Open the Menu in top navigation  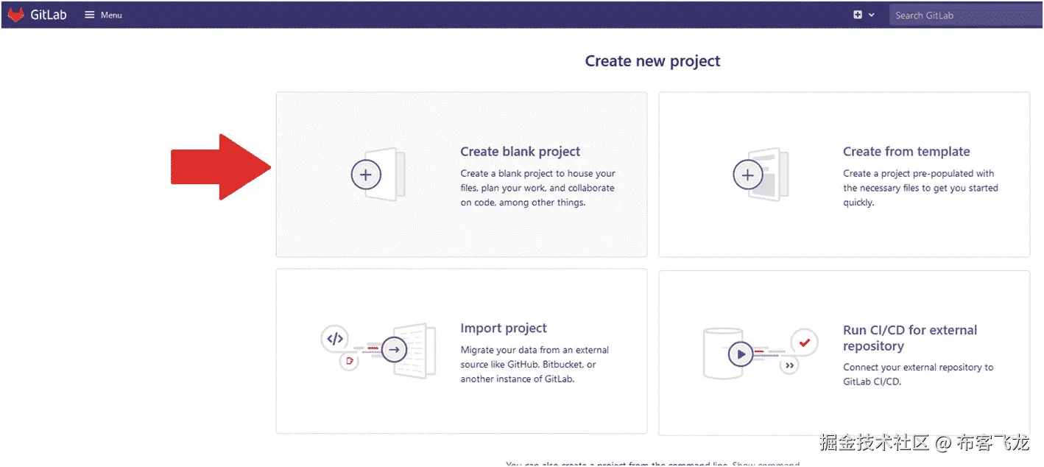[111, 15]
